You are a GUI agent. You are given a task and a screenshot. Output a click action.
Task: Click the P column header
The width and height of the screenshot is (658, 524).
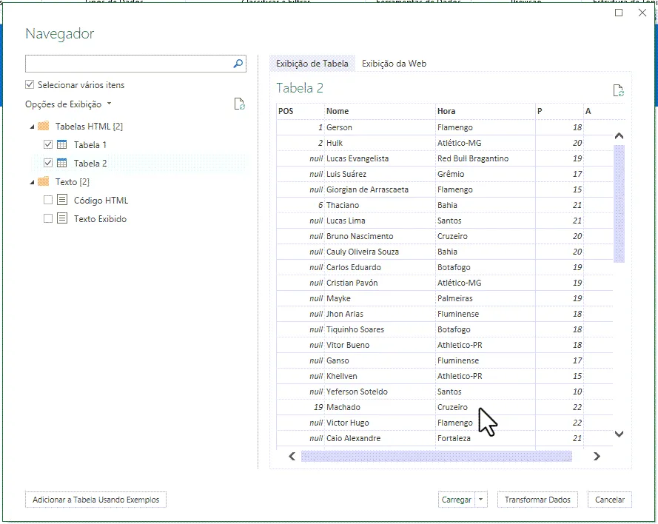[x=560, y=111]
